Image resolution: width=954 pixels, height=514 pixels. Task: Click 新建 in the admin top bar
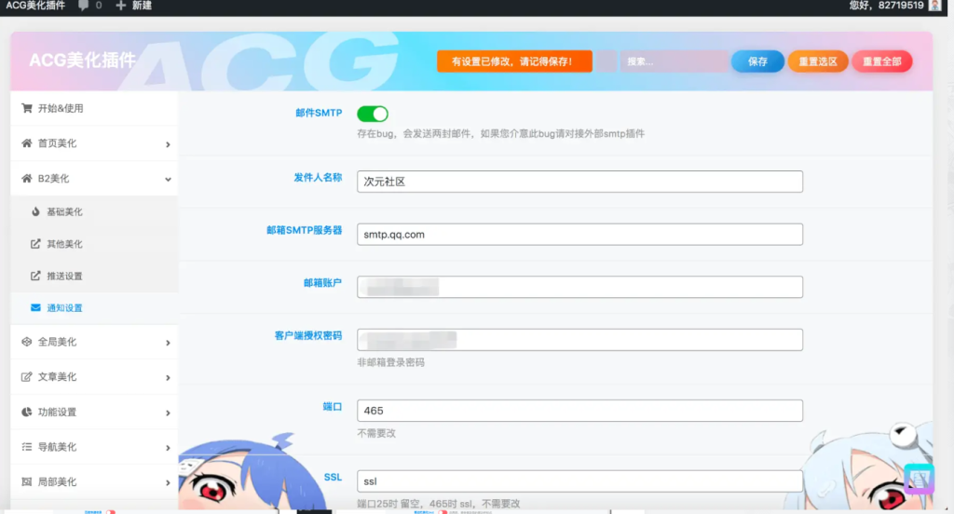point(142,6)
